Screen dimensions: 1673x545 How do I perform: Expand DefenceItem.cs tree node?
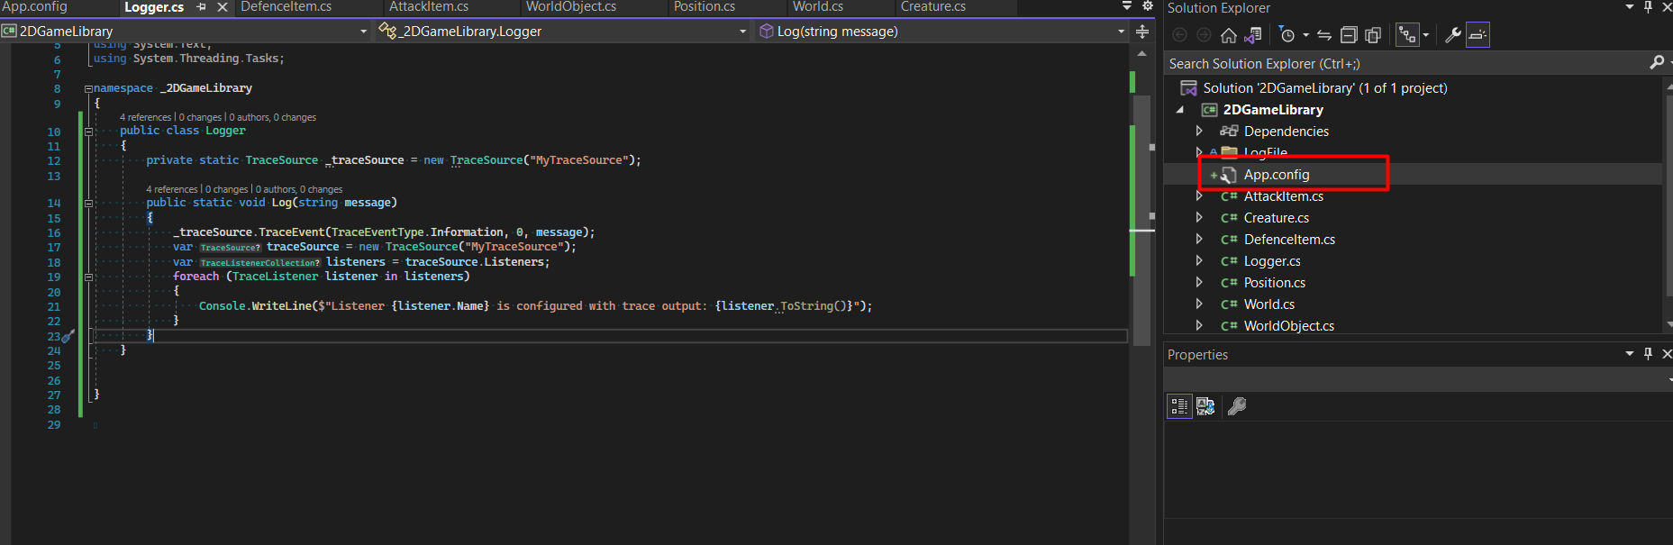[1199, 240]
